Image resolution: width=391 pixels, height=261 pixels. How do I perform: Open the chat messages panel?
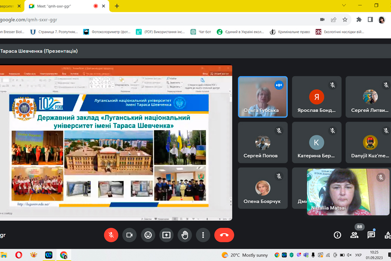(x=371, y=235)
